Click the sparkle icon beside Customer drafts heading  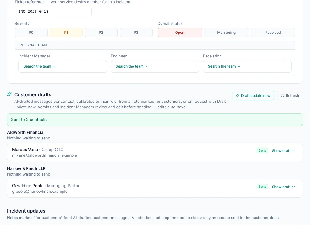(9, 94)
